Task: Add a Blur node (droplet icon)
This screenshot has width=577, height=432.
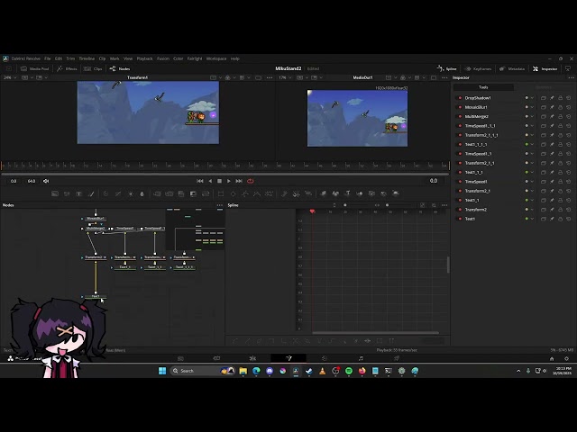Action: [x=142, y=193]
